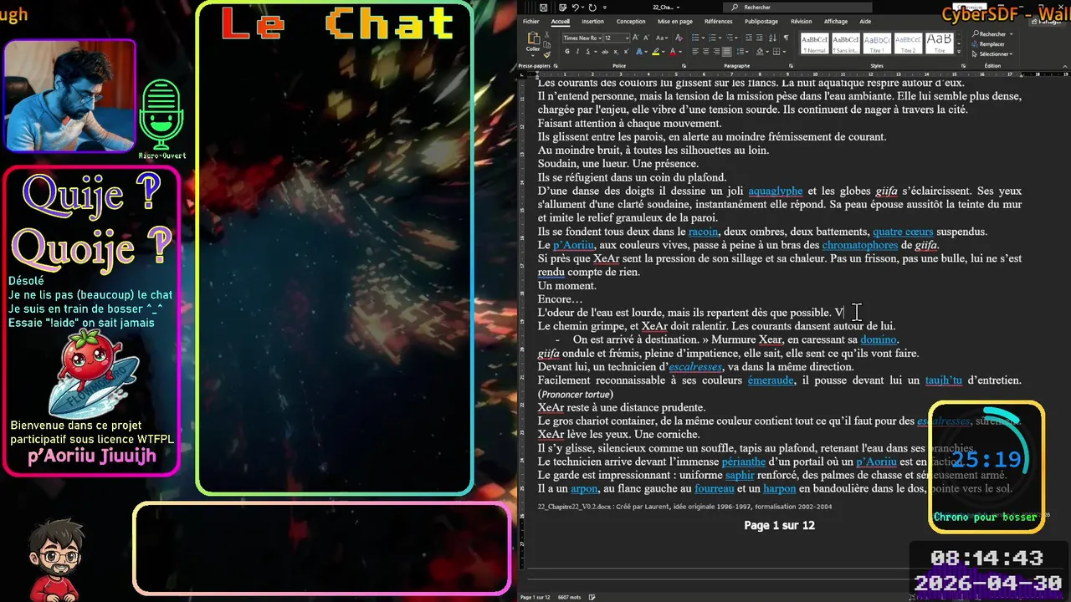Image resolution: width=1071 pixels, height=602 pixels.
Task: Toggle italic (I) formatting
Action: (577, 52)
